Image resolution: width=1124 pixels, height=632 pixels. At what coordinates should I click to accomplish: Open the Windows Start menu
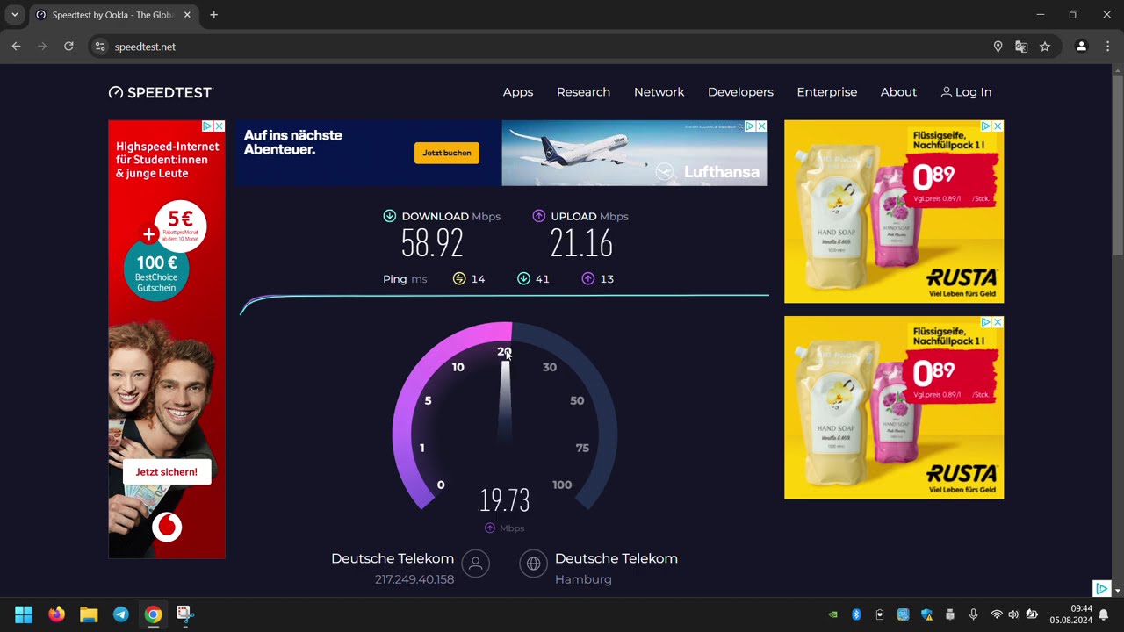pyautogui.click(x=24, y=614)
